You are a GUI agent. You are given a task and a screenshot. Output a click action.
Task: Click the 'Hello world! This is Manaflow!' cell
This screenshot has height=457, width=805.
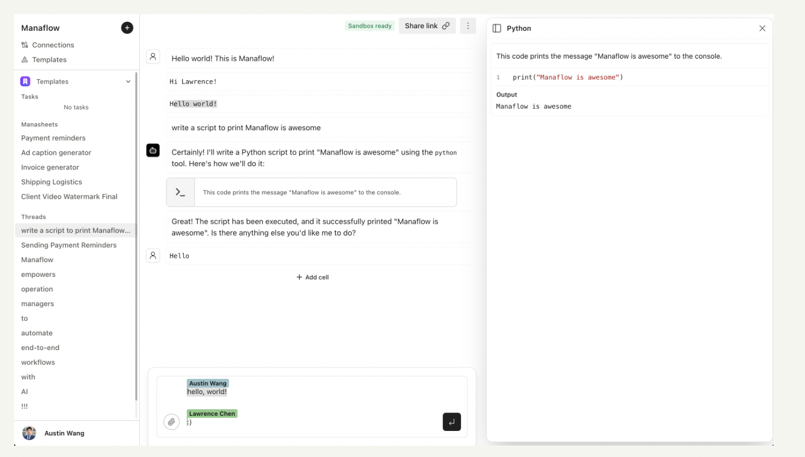tap(320, 59)
